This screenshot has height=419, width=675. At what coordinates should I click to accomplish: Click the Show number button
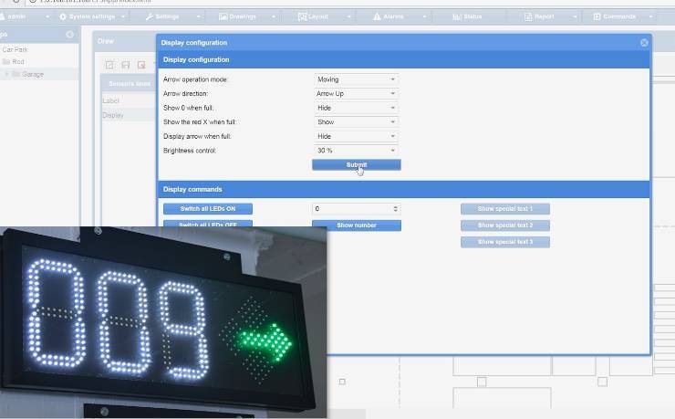[x=356, y=225]
